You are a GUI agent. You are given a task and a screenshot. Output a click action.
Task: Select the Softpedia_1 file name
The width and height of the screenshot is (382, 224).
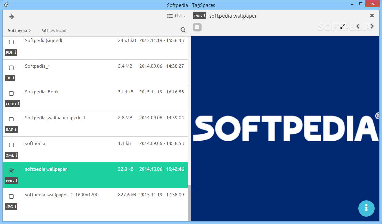37,66
